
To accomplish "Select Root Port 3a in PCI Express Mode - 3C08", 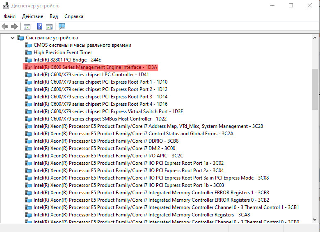I will pos(151,178).
